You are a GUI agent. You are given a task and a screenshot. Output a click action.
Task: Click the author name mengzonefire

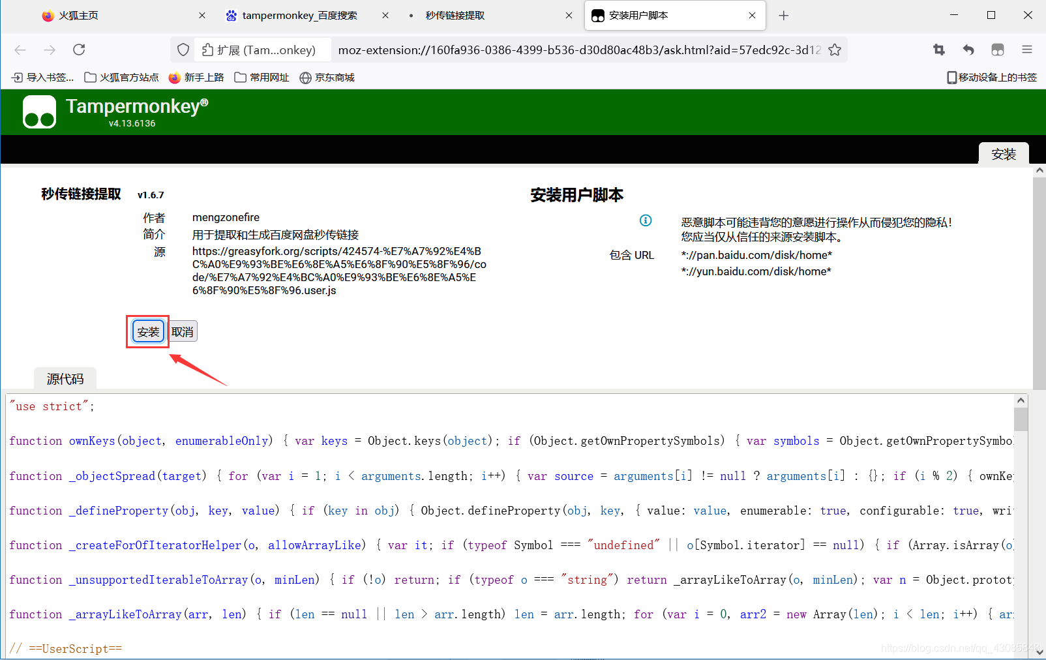pyautogui.click(x=226, y=217)
